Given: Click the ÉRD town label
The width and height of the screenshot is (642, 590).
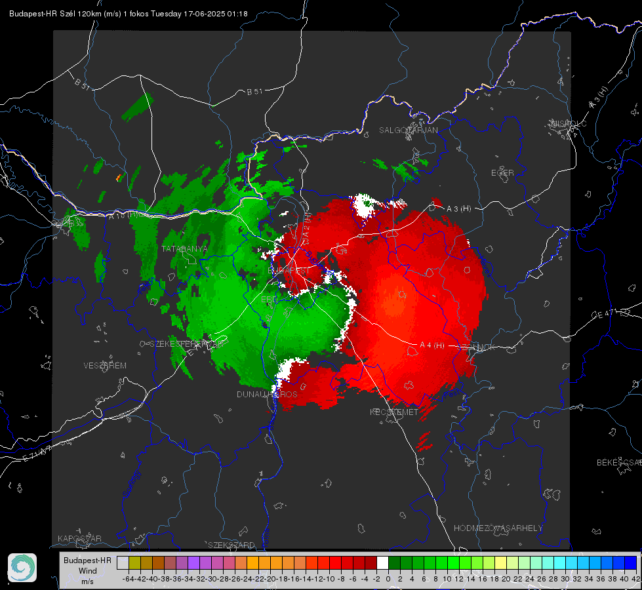Looking at the screenshot, I should click(x=268, y=300).
